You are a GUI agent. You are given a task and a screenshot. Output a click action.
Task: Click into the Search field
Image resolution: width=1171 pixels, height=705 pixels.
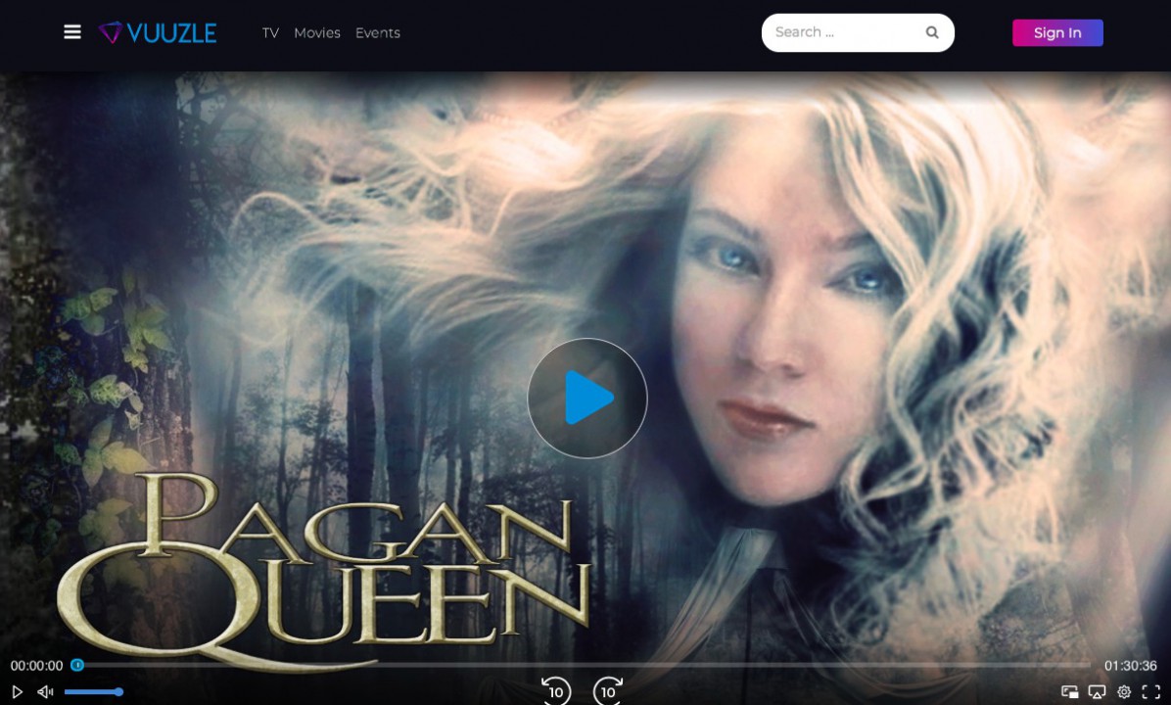(x=842, y=32)
